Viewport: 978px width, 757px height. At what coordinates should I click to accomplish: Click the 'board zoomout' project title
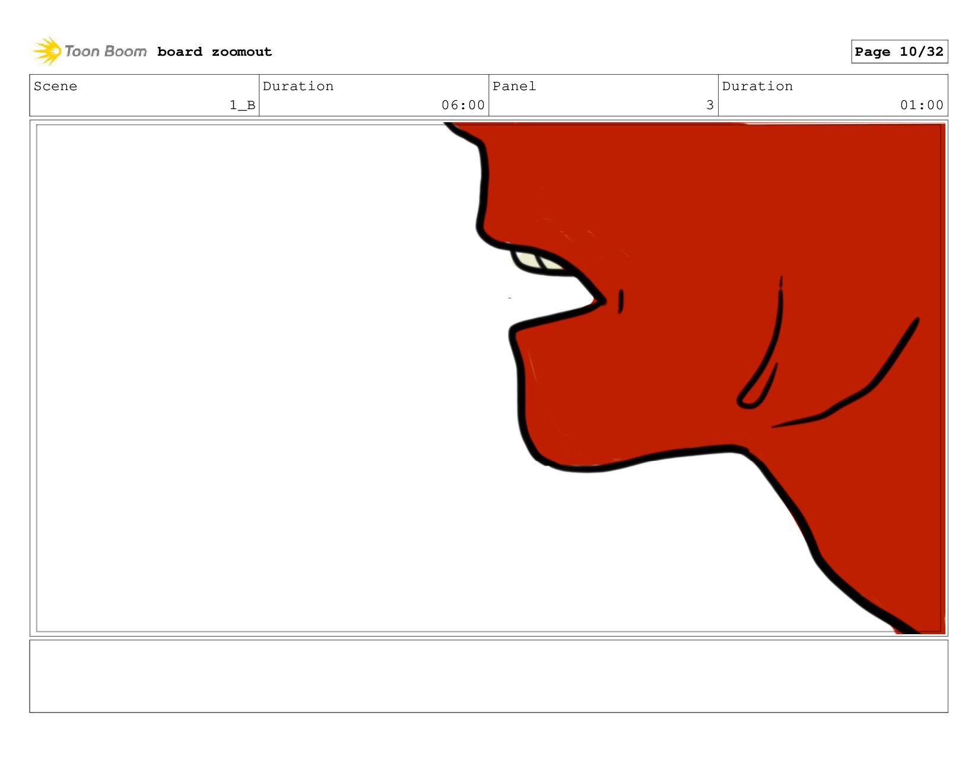tap(214, 52)
